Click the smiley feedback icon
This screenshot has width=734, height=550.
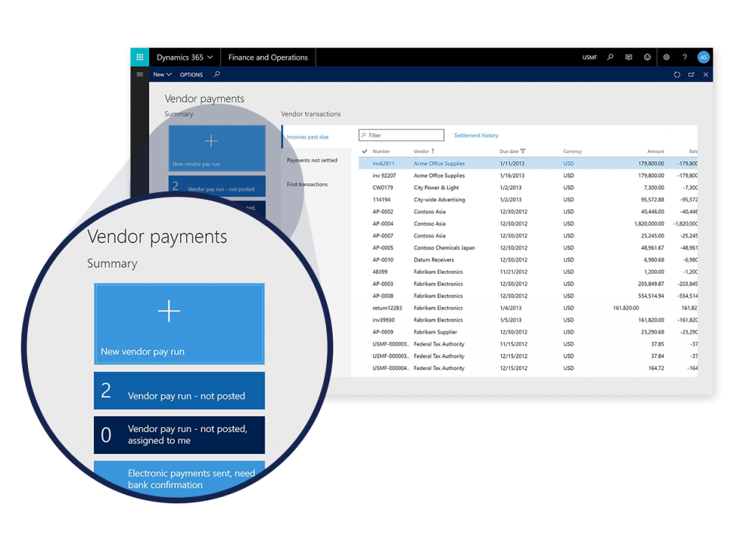(647, 57)
